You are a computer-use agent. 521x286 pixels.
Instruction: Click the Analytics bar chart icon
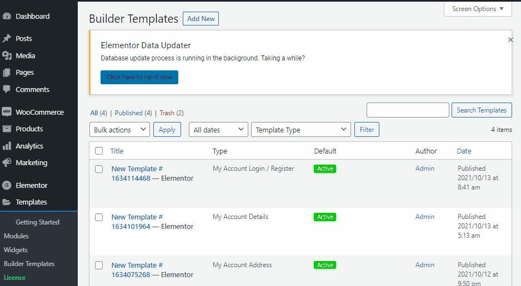(7, 146)
